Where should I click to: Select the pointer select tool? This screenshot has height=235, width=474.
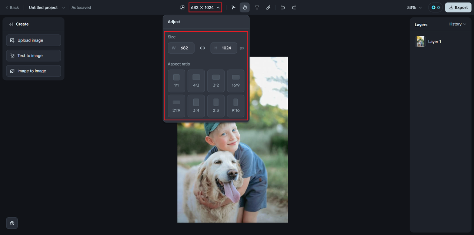233,7
